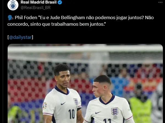
Task: Open the Real Madrid Brasil profile avatar
Action: click(x=13, y=5)
